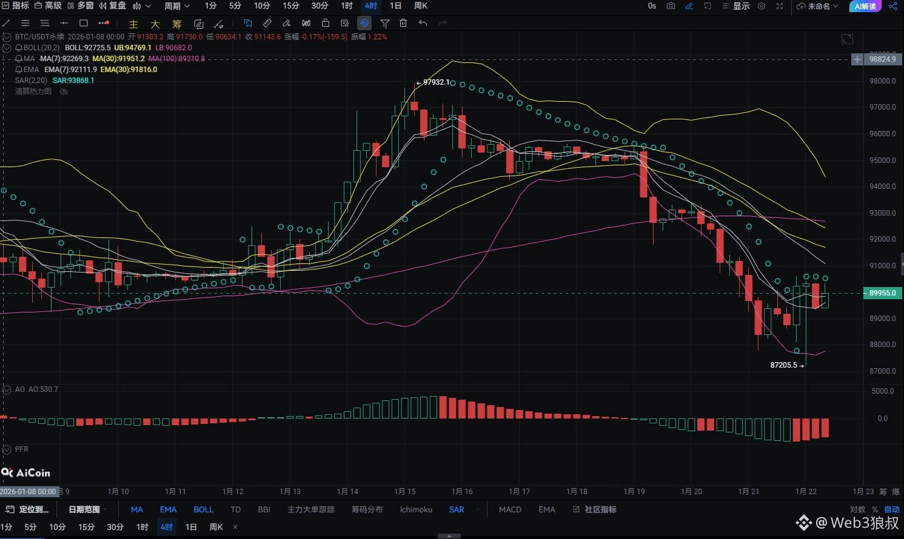Image resolution: width=904 pixels, height=539 pixels.
Task: Delete drawings with the trash bin icon
Action: (x=403, y=23)
